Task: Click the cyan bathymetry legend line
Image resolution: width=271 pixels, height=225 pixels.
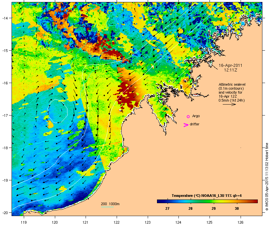Action: 107,207
